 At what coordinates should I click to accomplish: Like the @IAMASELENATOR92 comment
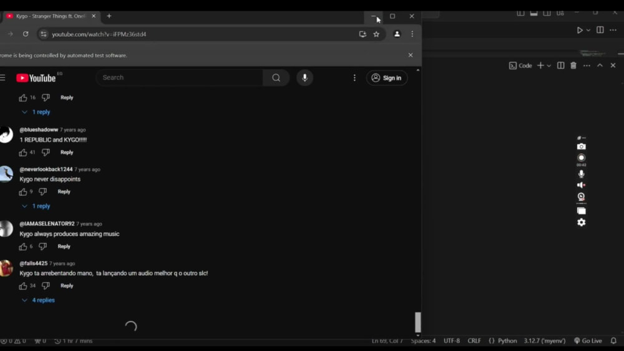pyautogui.click(x=23, y=246)
